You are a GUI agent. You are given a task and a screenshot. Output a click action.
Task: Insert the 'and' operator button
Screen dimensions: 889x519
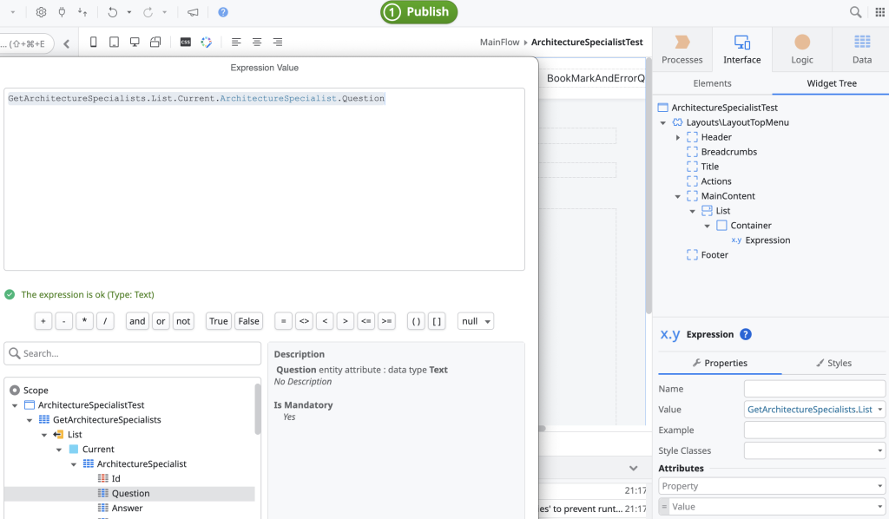tap(137, 321)
